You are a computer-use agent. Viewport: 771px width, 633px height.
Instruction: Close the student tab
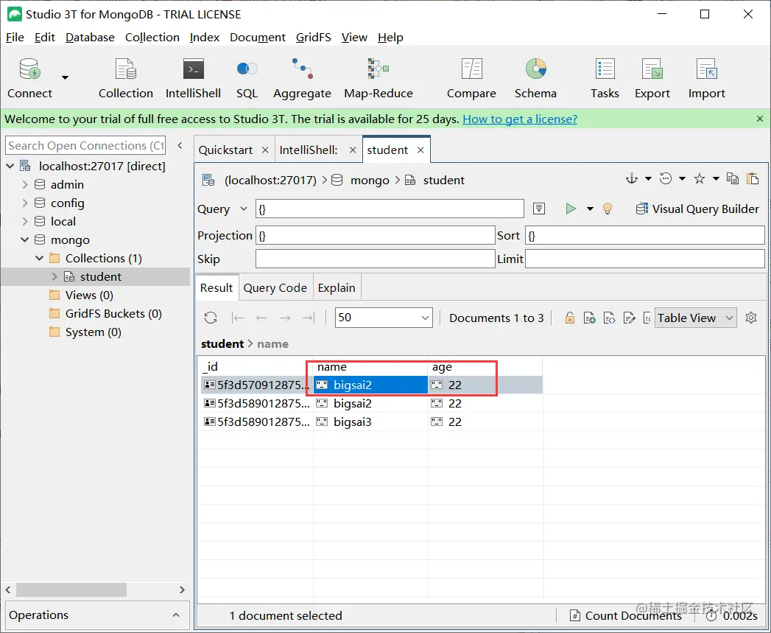click(x=420, y=150)
